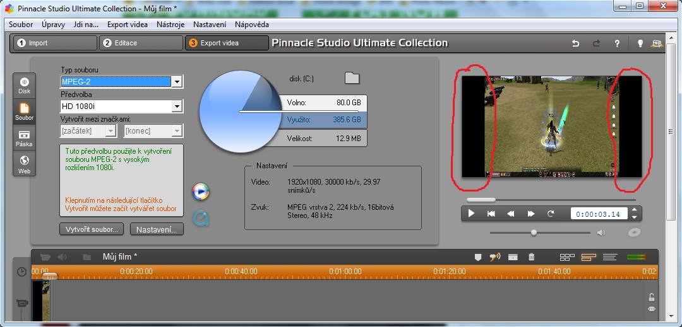
Task: Select the 3 Export videa tab
Action: (227, 43)
